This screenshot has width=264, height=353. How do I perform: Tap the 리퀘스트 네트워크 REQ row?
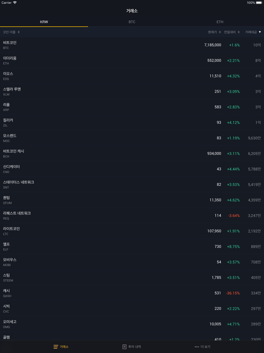[132, 215]
